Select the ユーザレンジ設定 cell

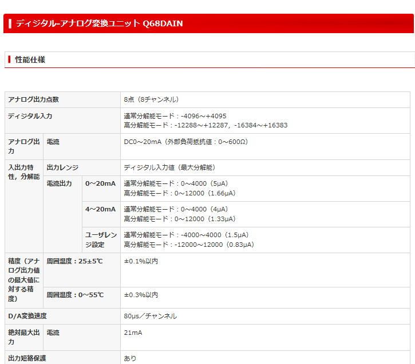101,240
